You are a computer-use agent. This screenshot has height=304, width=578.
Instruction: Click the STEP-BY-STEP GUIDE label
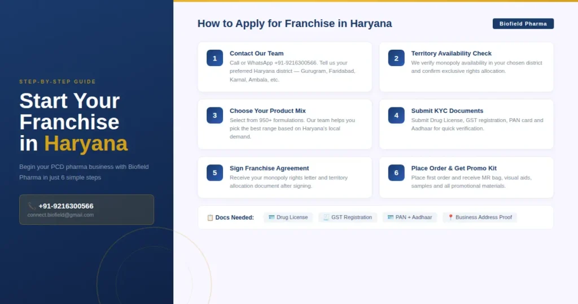click(x=58, y=81)
